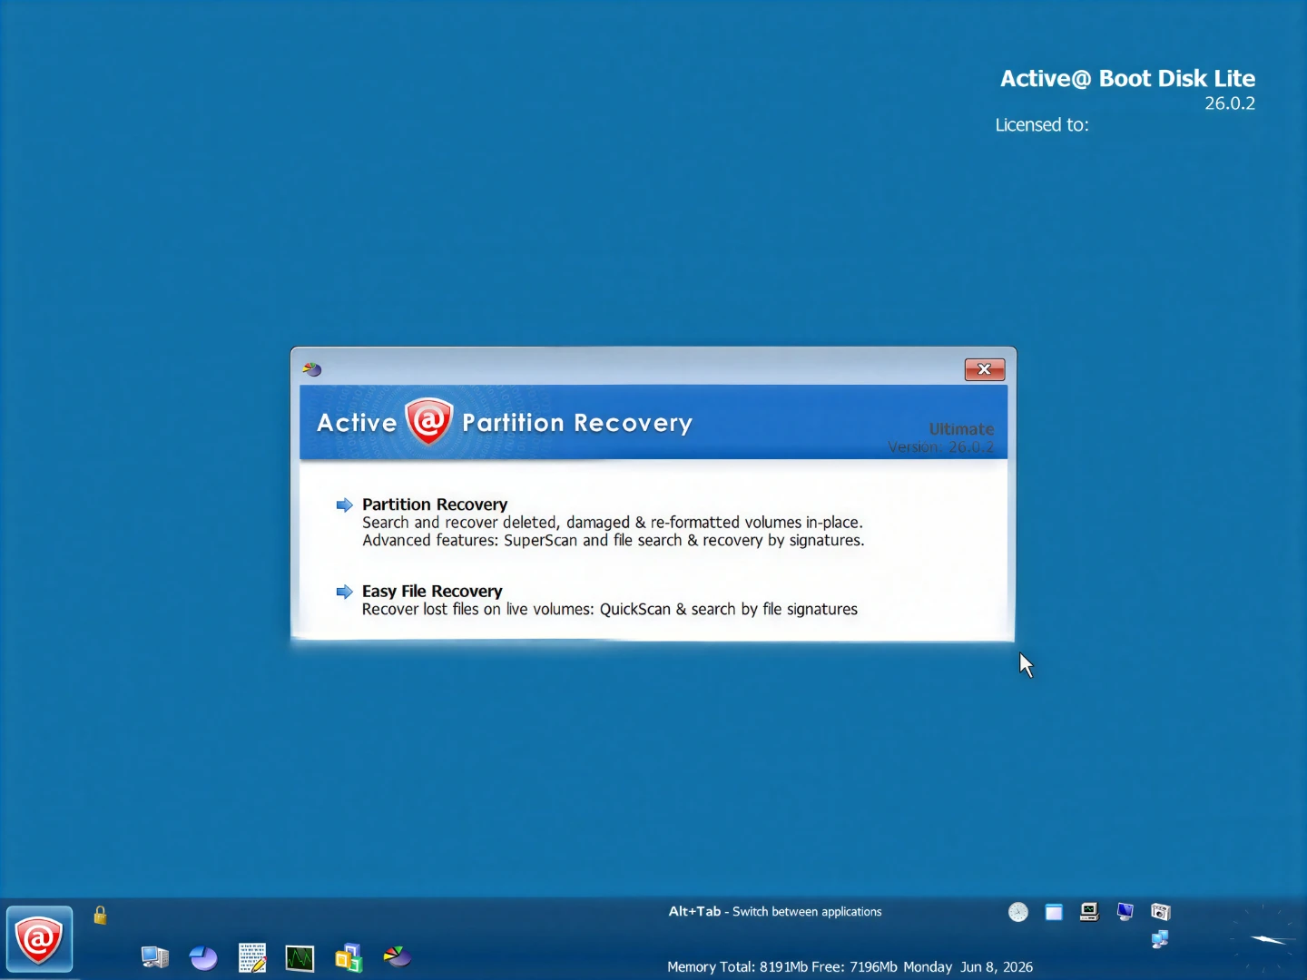Launch the green waveform monitor icon

coord(300,958)
